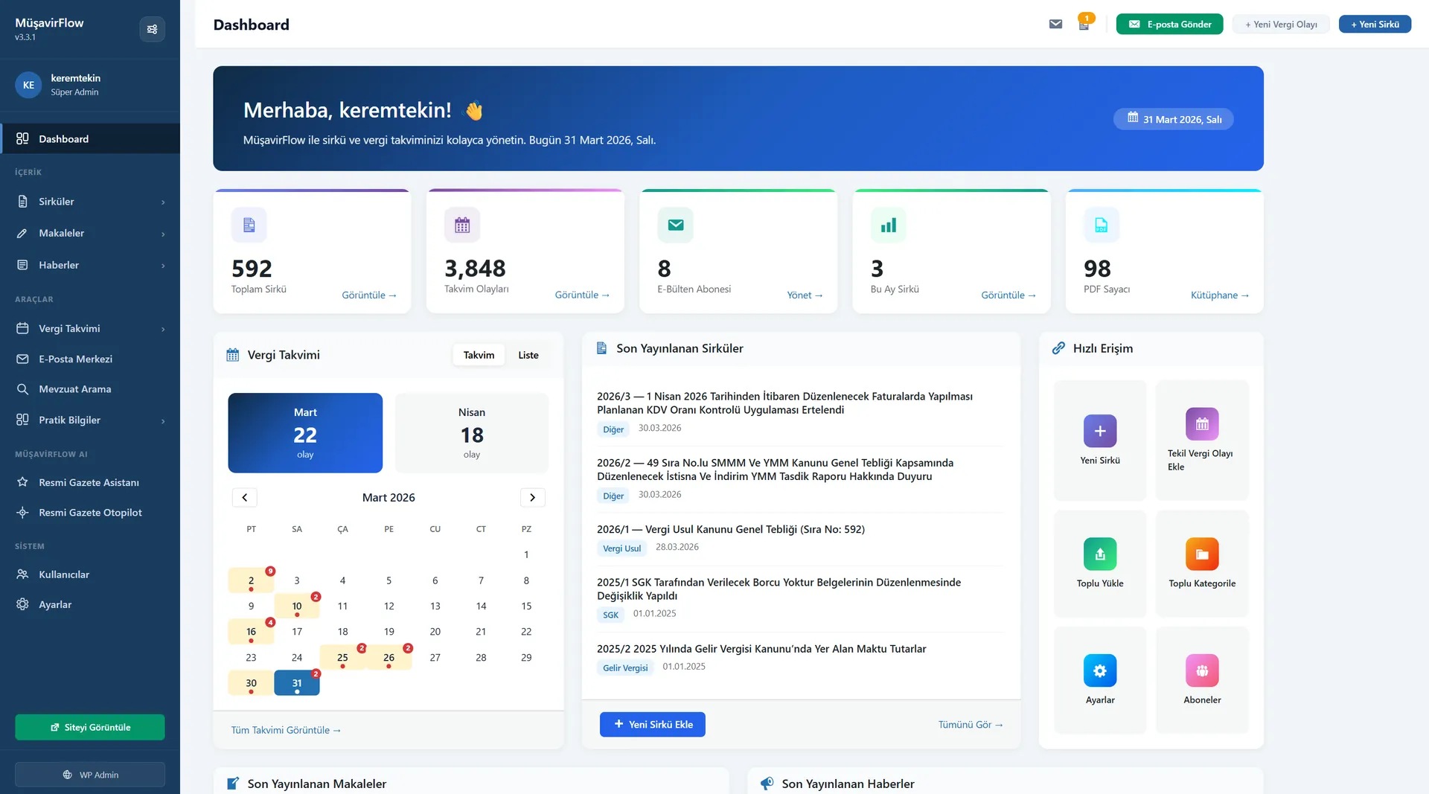Screen dimensions: 1429x794
Task: Click the Sirküler document icon in sidebar
Action: tap(22, 202)
